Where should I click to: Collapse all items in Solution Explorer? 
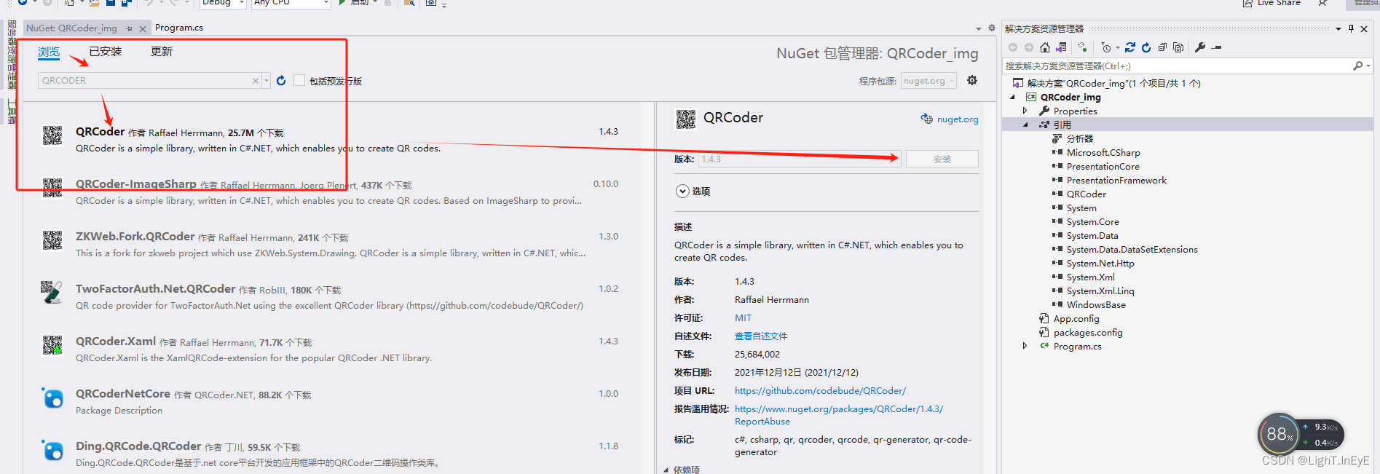[1162, 47]
